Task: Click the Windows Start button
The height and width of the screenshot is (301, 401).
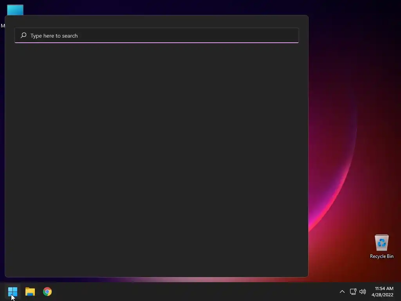Action: 13,292
